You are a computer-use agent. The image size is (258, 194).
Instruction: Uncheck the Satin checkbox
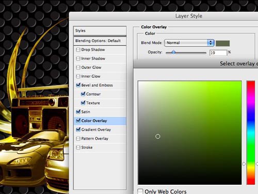click(x=78, y=112)
